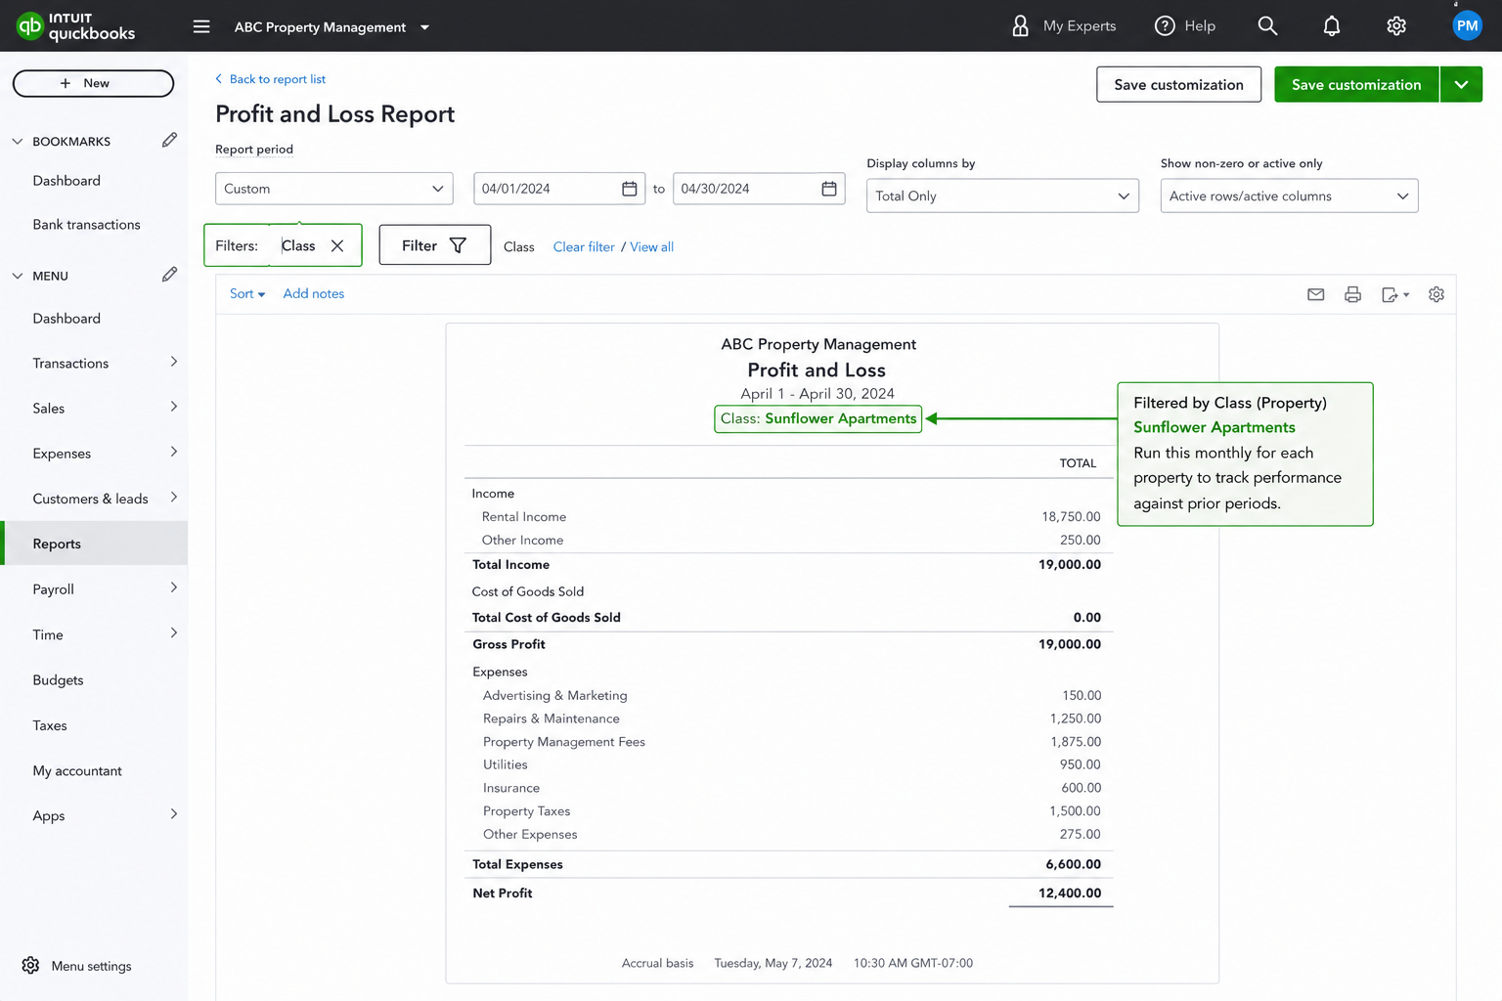
Task: Click green Save customization button
Action: coord(1356,84)
